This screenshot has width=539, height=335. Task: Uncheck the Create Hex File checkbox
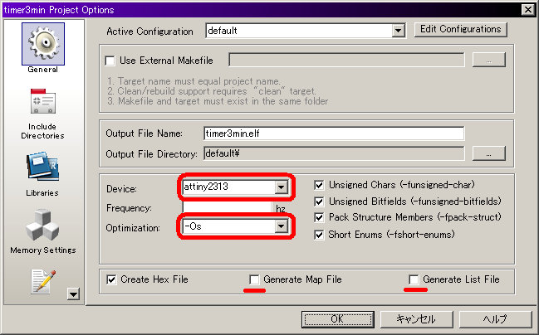111,279
